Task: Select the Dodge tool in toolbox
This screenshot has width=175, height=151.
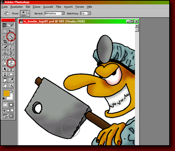Action: [x=11, y=63]
